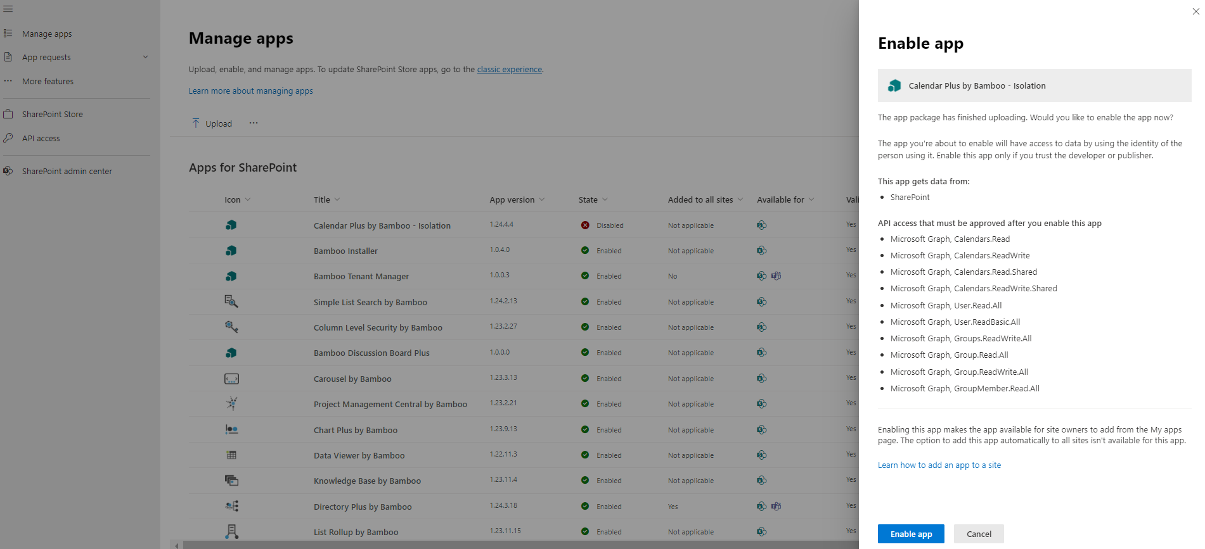The height and width of the screenshot is (549, 1205).
Task: Open Bamboo Tenant Manager title
Action: pyautogui.click(x=361, y=276)
